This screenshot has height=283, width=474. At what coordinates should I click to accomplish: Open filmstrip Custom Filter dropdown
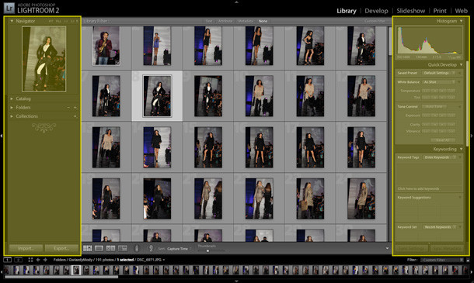[x=442, y=260]
